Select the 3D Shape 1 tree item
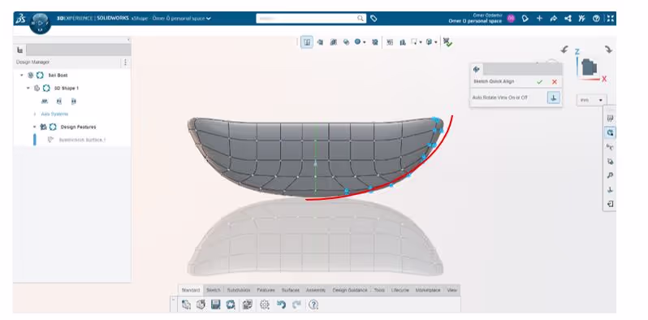Screen dimensions: 648x320 click(x=67, y=88)
